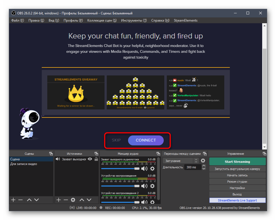Open the Инструменты menu
The image size is (276, 220).
point(134,20)
